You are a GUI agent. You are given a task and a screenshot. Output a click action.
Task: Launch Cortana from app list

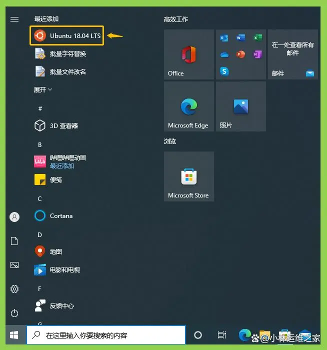(53, 215)
